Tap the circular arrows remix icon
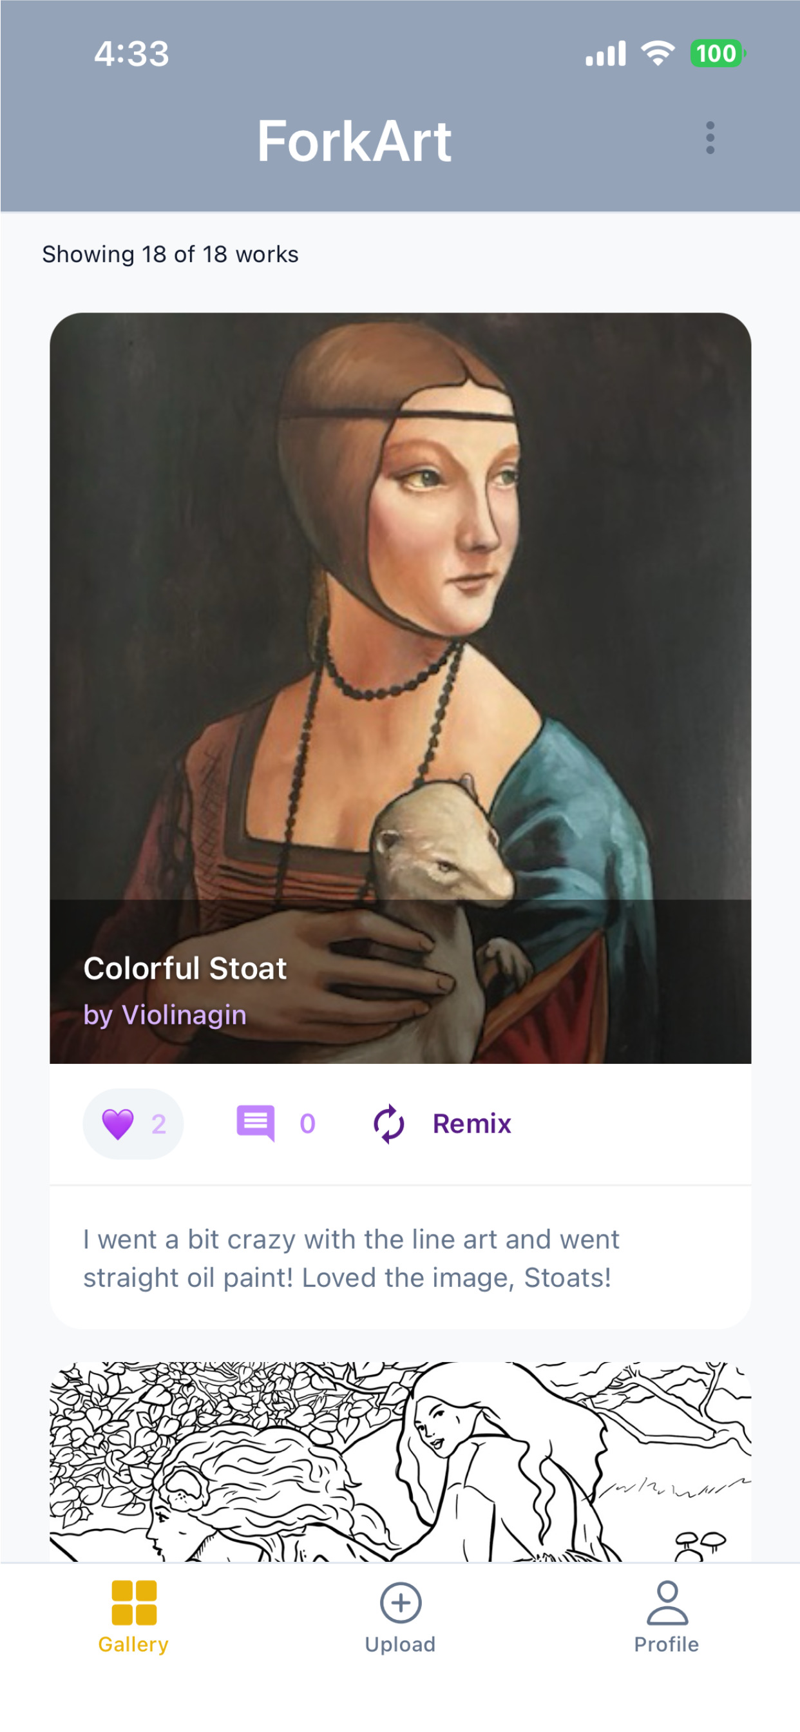800x1732 pixels. (x=388, y=1124)
